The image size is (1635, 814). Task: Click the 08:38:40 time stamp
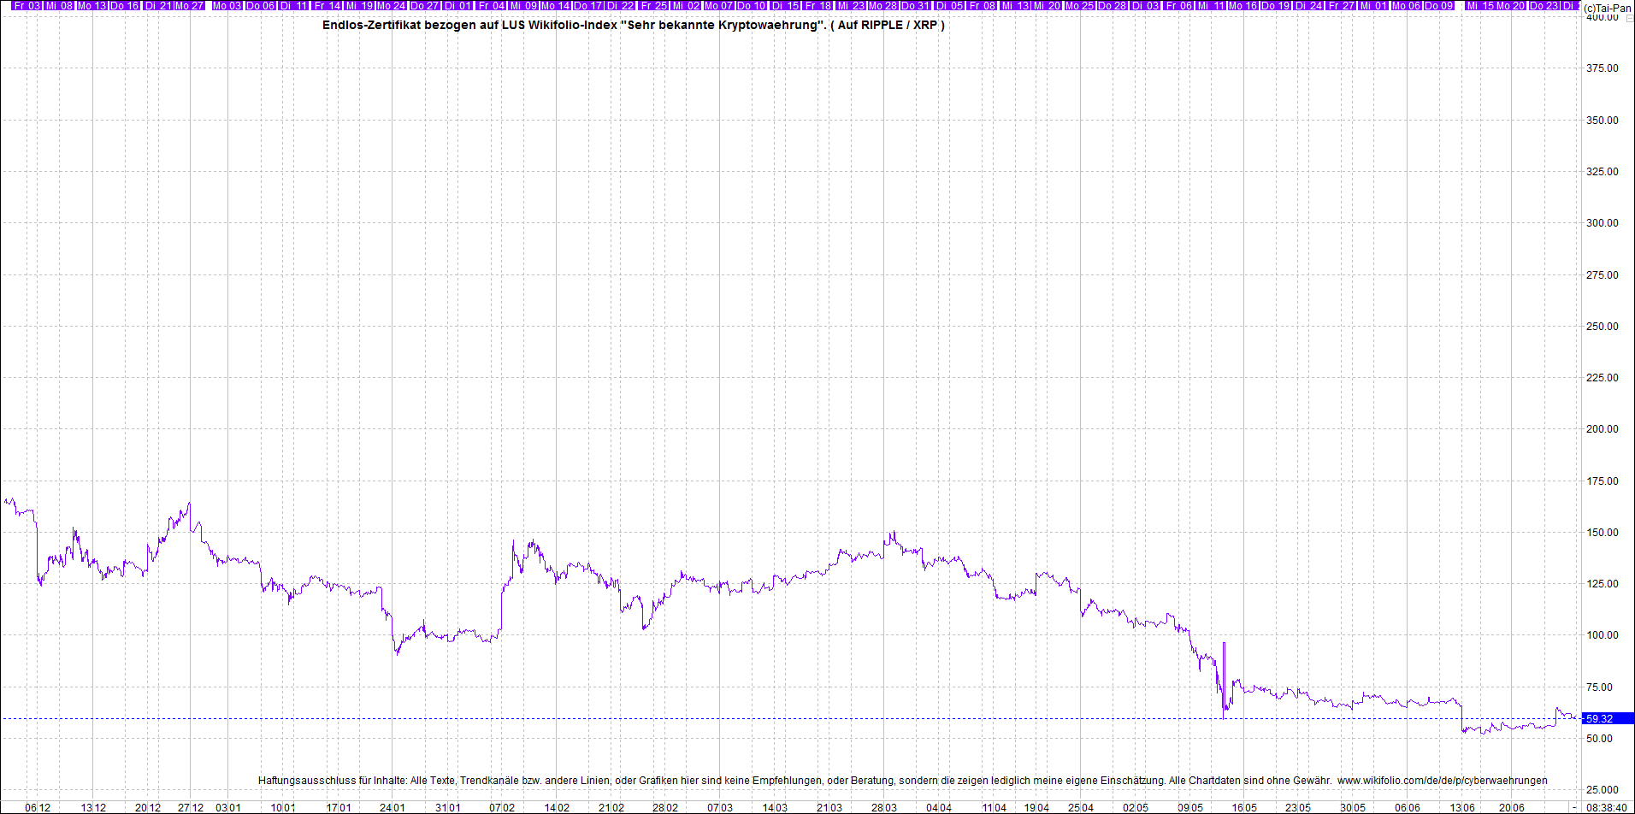point(1606,807)
